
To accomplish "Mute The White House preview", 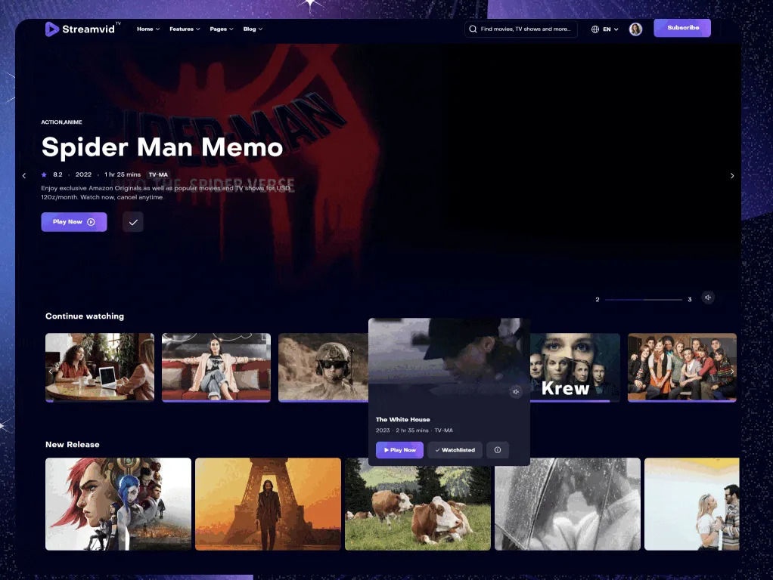I will (516, 392).
